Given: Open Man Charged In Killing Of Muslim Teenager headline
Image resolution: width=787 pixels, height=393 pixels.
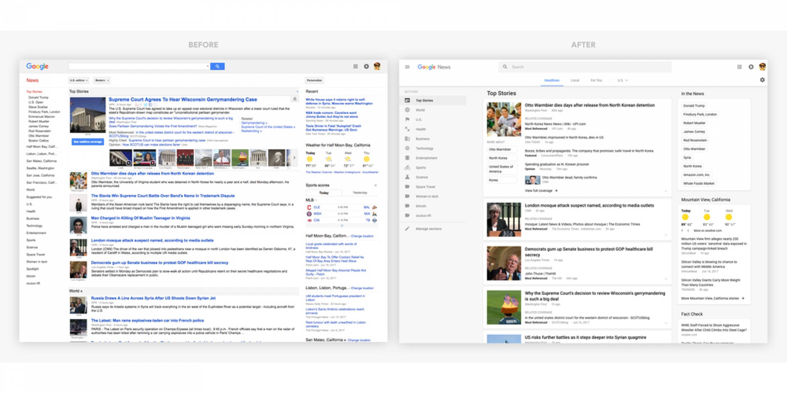Looking at the screenshot, I should 141,218.
